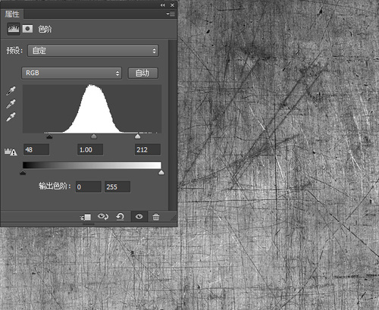Toggle adjustment layer visibility eye
Viewport: 379px width, 310px height.
point(139,217)
